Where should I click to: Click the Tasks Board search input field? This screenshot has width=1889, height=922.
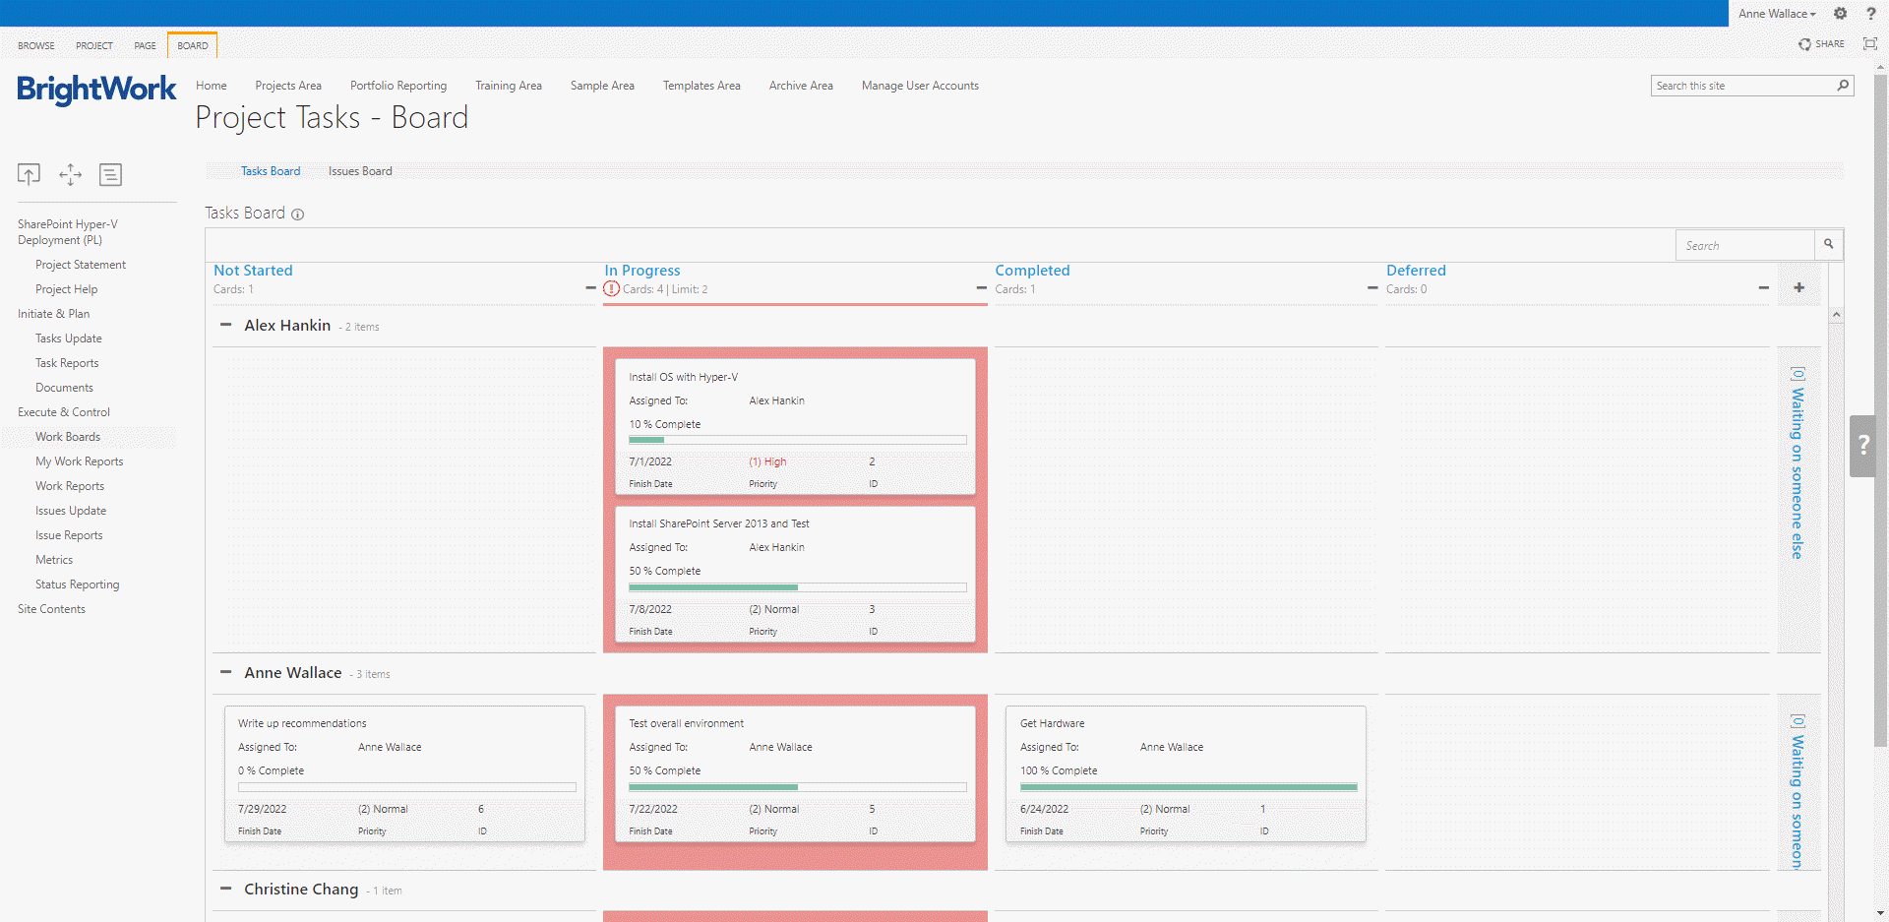[1743, 245]
